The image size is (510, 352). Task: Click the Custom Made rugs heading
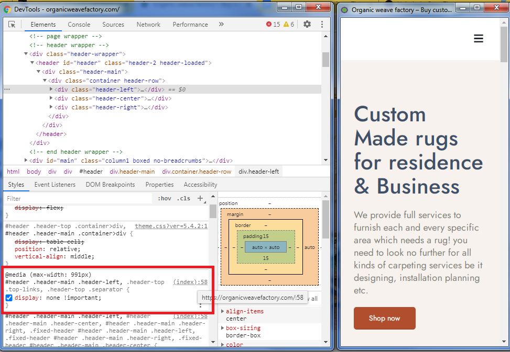click(418, 150)
